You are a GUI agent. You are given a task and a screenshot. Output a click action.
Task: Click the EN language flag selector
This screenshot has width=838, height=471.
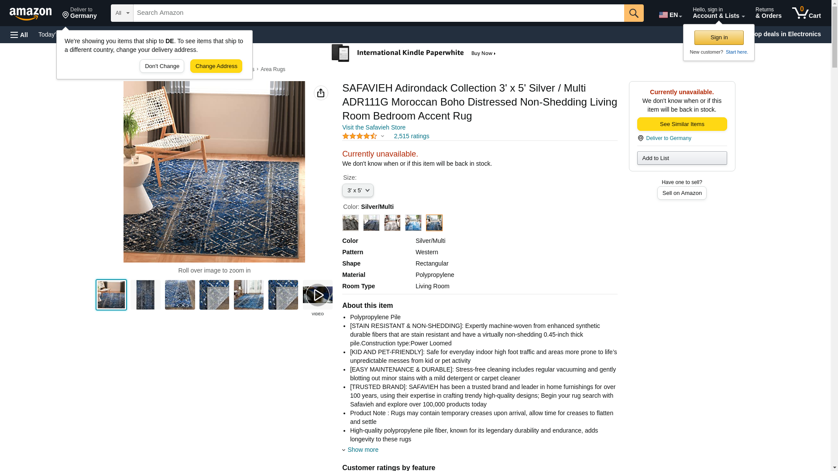pos(670,15)
